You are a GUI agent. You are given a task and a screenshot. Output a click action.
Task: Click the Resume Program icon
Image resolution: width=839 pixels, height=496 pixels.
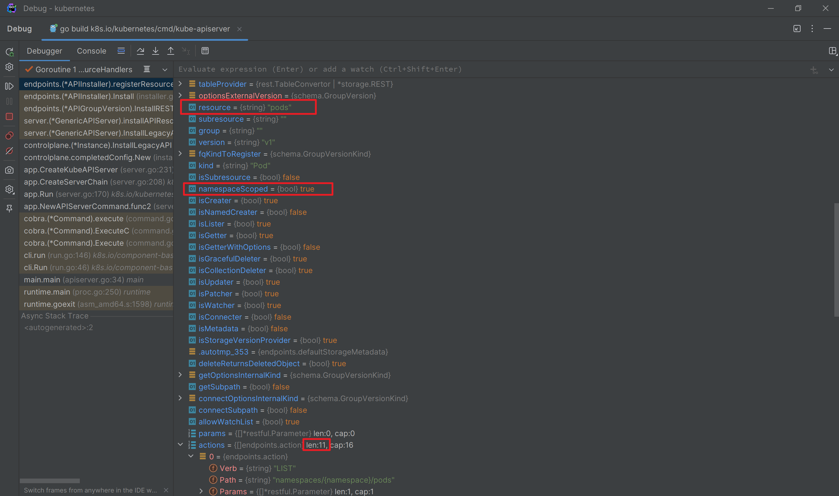[x=9, y=86]
